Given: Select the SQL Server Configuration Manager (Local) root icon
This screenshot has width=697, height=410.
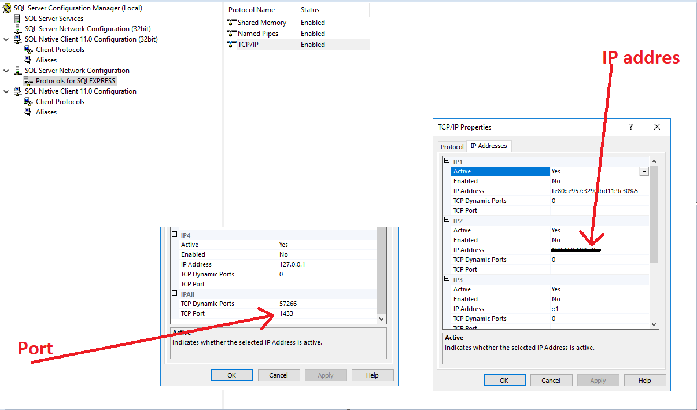Looking at the screenshot, I should 7,8.
